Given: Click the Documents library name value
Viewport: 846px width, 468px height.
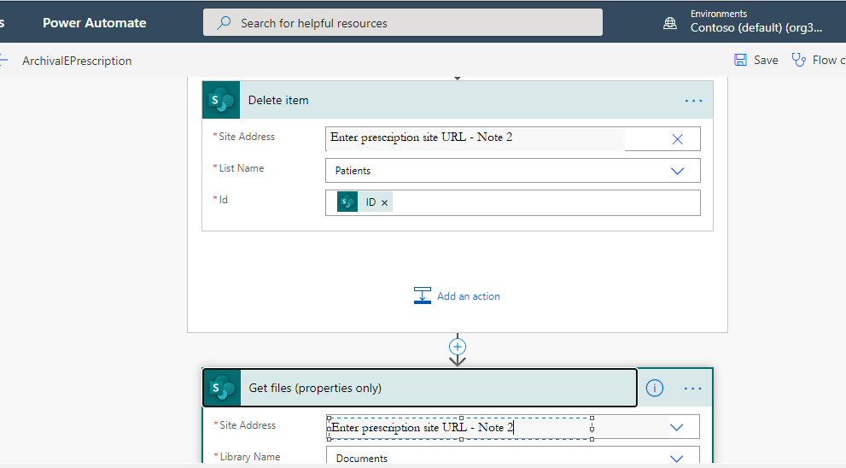Looking at the screenshot, I should (361, 459).
